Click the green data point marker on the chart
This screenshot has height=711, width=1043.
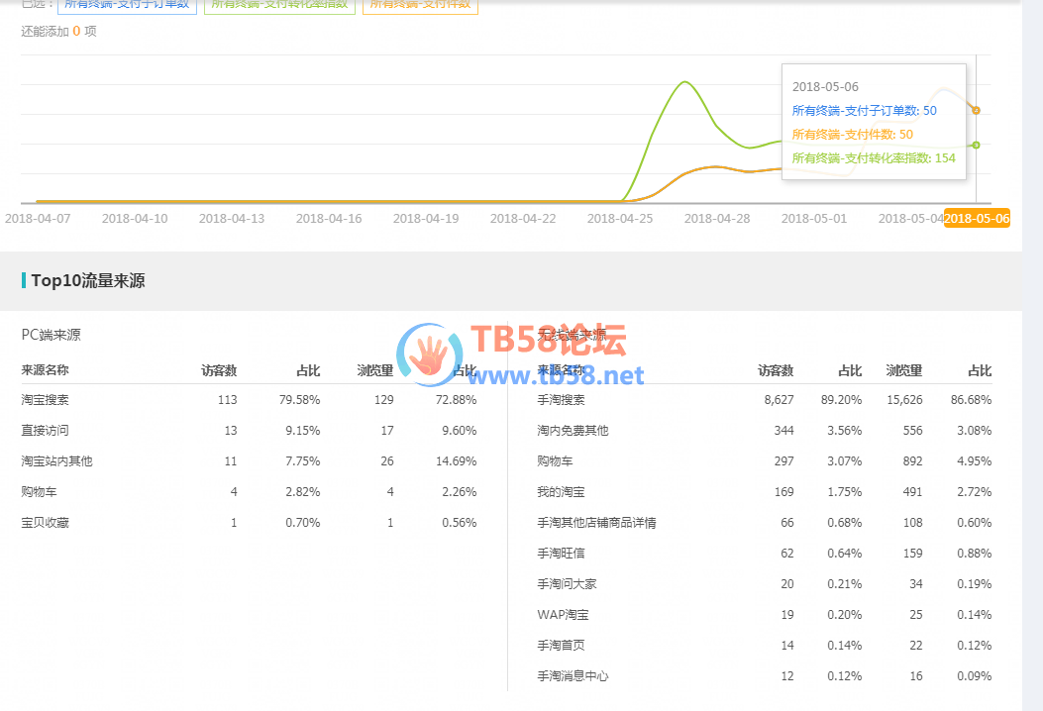point(976,146)
